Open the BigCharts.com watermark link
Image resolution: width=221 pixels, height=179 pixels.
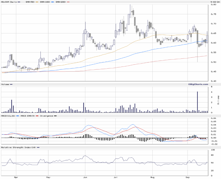click(x=198, y=84)
